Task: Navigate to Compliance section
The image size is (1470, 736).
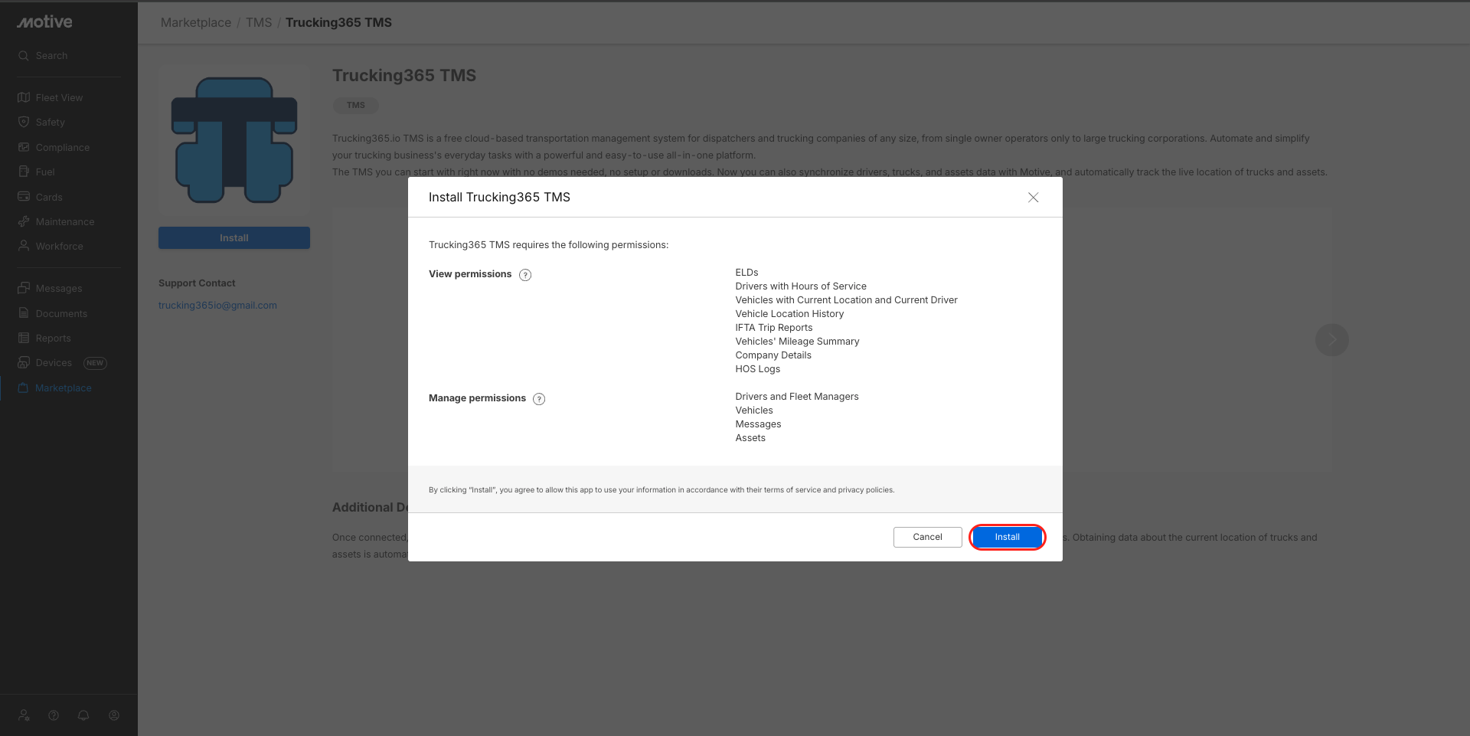Action: [x=63, y=147]
